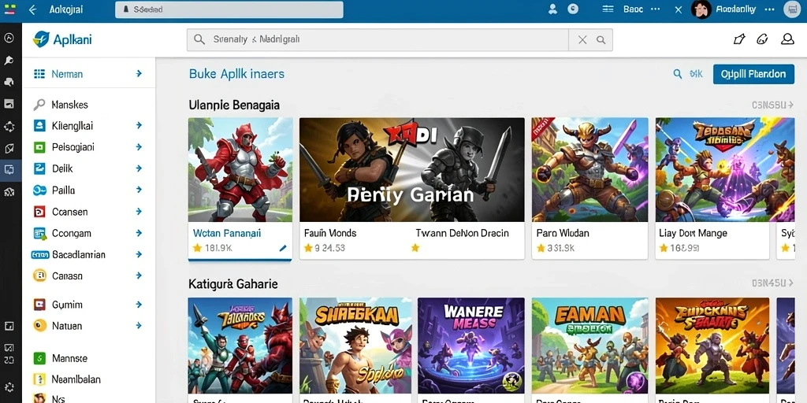Click the edit pencil on Wctan Pananaii card

click(x=283, y=248)
